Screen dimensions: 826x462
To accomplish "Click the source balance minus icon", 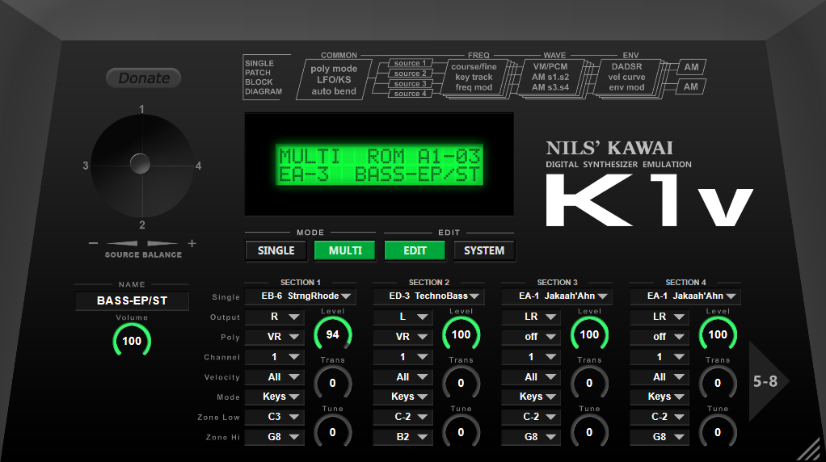I will point(94,244).
